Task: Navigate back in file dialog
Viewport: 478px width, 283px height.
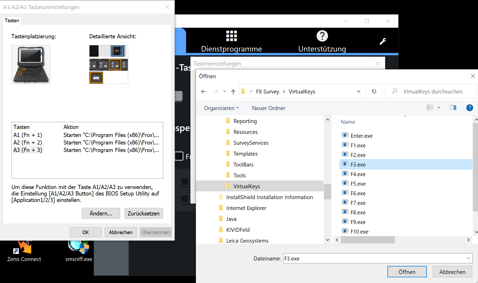Action: 204,92
